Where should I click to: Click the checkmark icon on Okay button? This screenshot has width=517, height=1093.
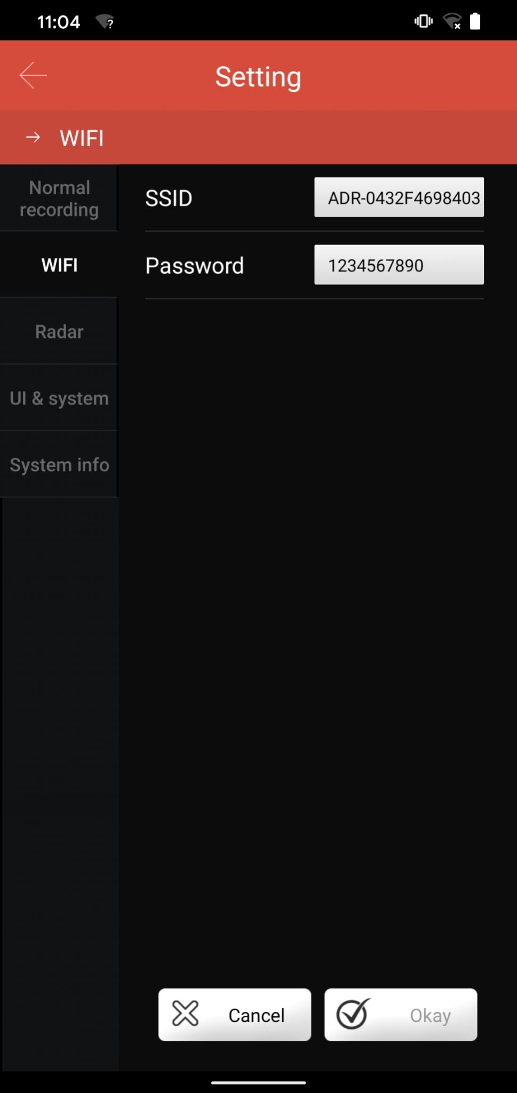click(x=353, y=1013)
